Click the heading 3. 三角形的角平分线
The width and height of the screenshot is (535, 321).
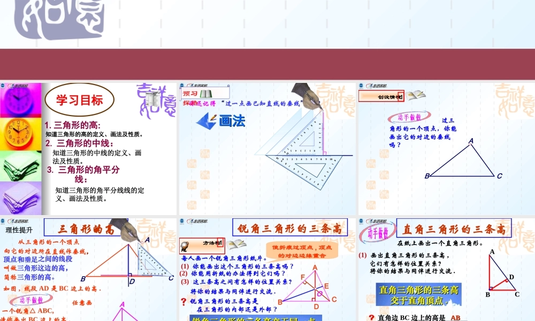[83, 174]
